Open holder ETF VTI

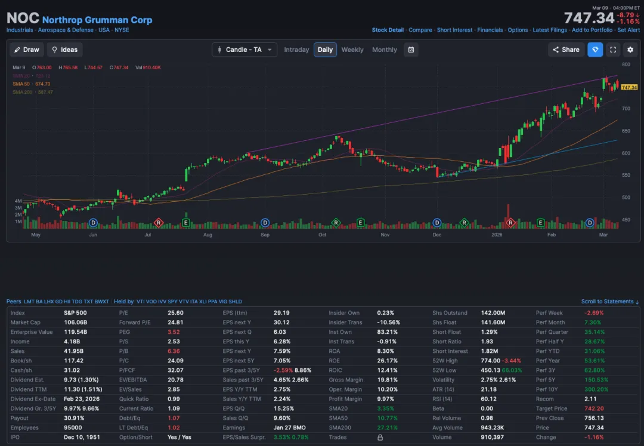(x=141, y=302)
